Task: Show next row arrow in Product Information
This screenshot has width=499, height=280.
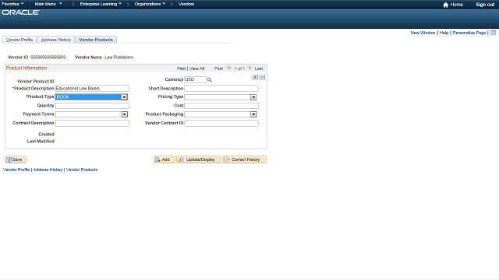Action: pyautogui.click(x=249, y=68)
